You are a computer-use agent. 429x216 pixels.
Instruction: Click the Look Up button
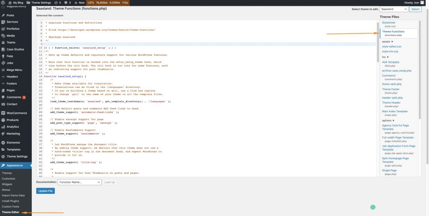[x=110, y=182]
